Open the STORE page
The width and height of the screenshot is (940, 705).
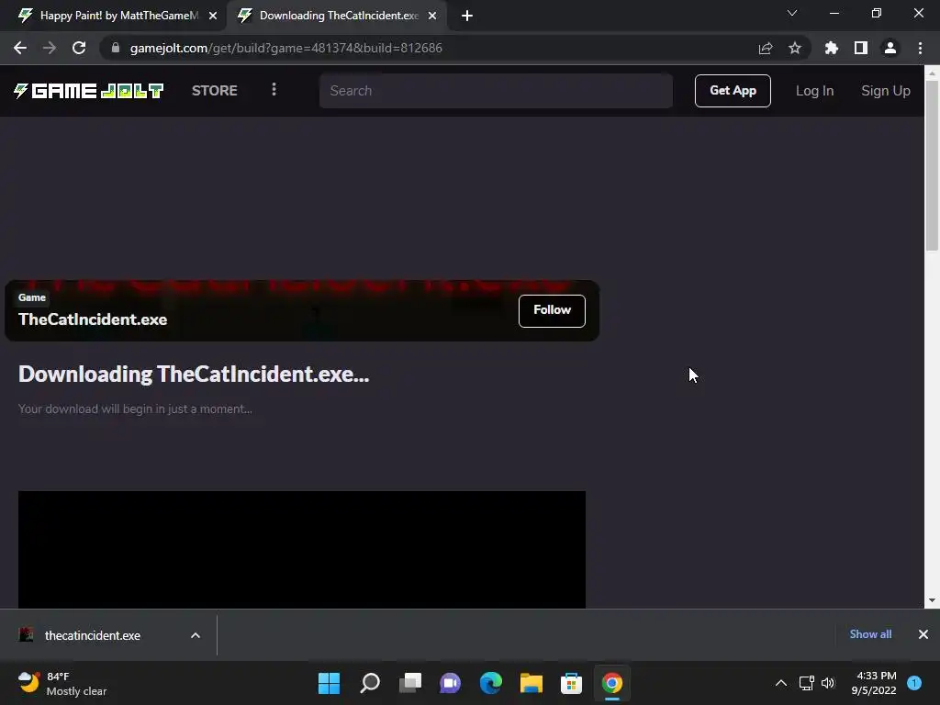coord(215,91)
